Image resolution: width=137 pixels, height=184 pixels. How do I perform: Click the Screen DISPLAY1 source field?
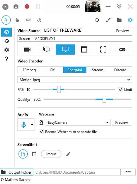click(x=75, y=39)
